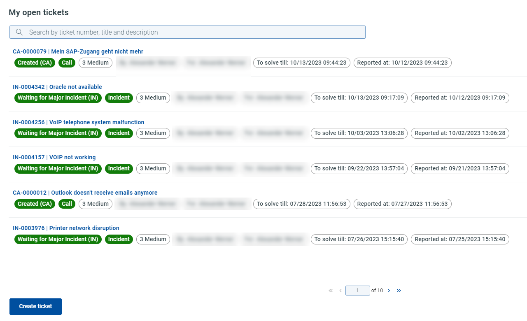Open Printer network disruption ticket
527x321 pixels.
[x=66, y=228]
